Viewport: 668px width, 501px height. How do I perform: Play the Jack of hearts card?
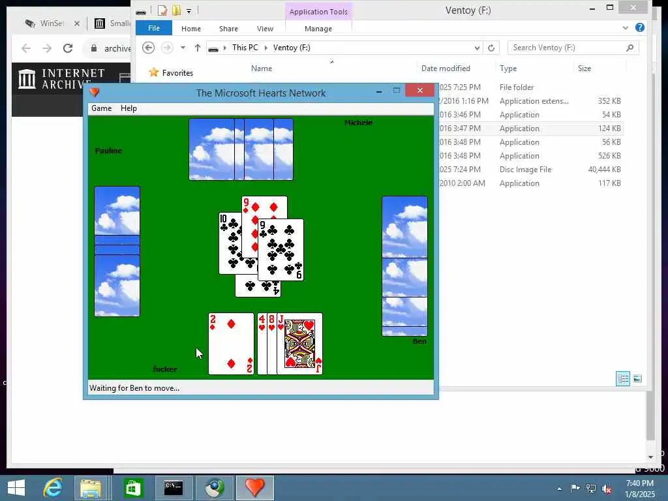pyautogui.click(x=299, y=344)
